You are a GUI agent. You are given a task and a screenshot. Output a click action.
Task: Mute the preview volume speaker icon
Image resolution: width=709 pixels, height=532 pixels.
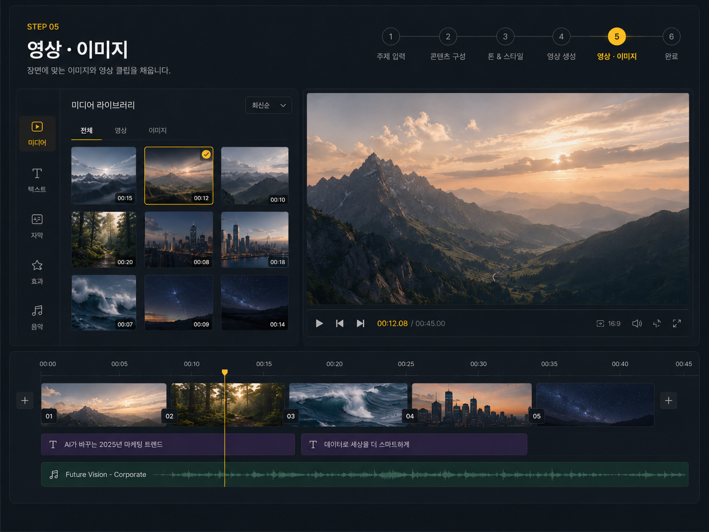click(x=637, y=323)
